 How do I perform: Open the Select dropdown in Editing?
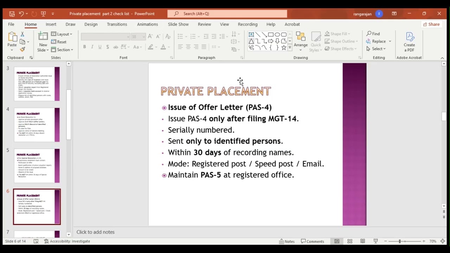(x=376, y=49)
